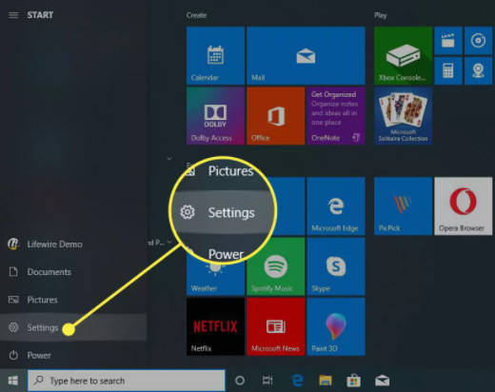Click the 'Play' tile group header

coord(380,15)
